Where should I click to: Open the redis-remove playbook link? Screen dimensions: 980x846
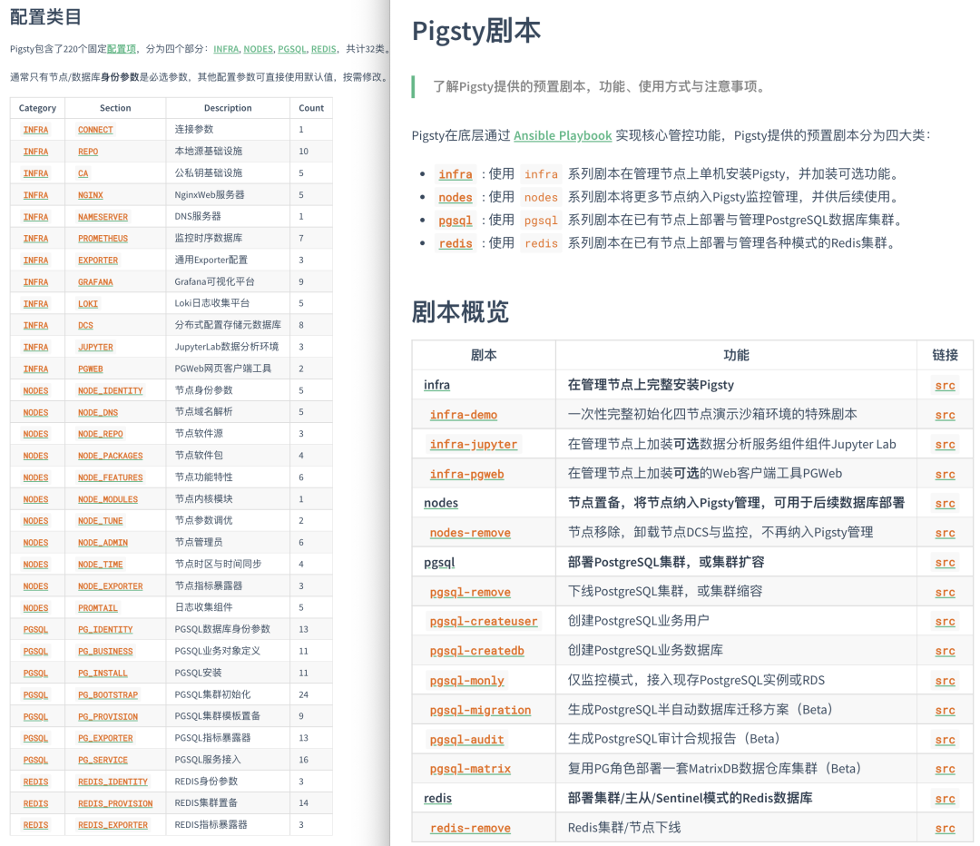click(470, 828)
